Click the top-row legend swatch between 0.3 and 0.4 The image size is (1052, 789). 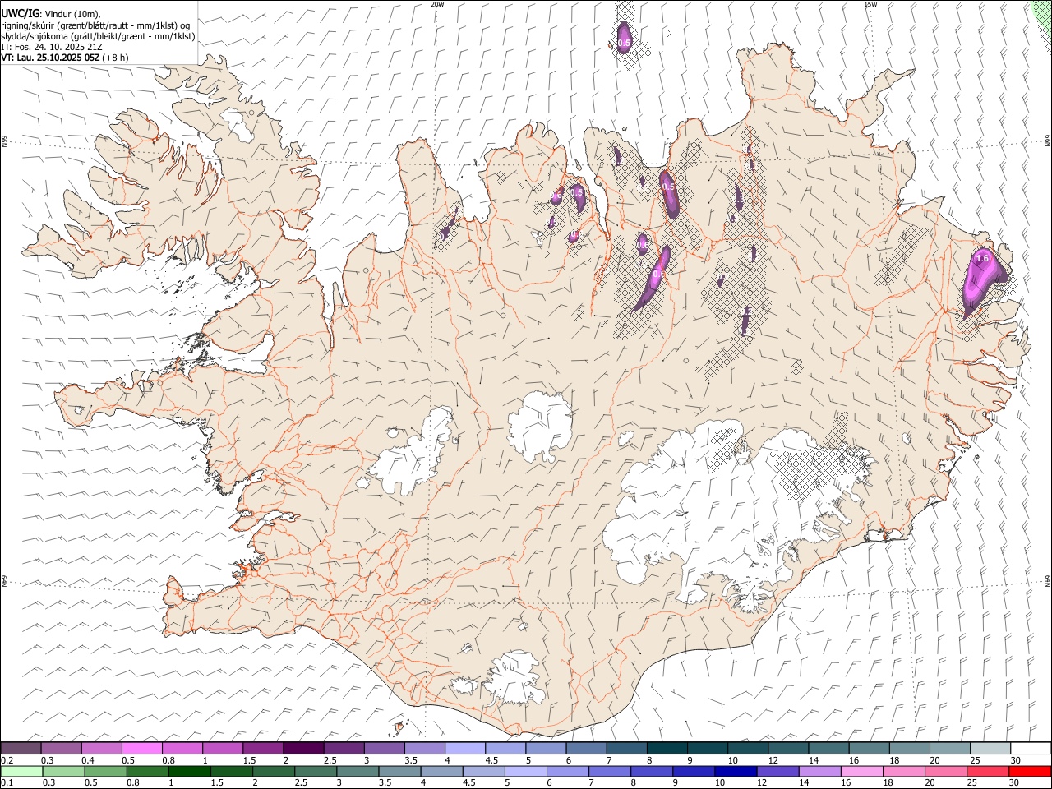point(62,748)
